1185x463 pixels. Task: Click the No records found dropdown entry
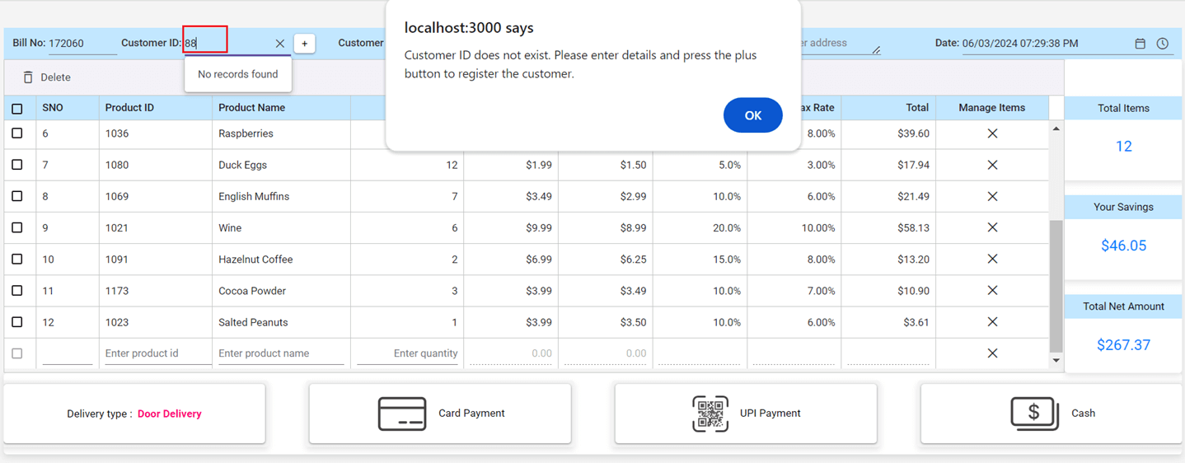tap(238, 74)
